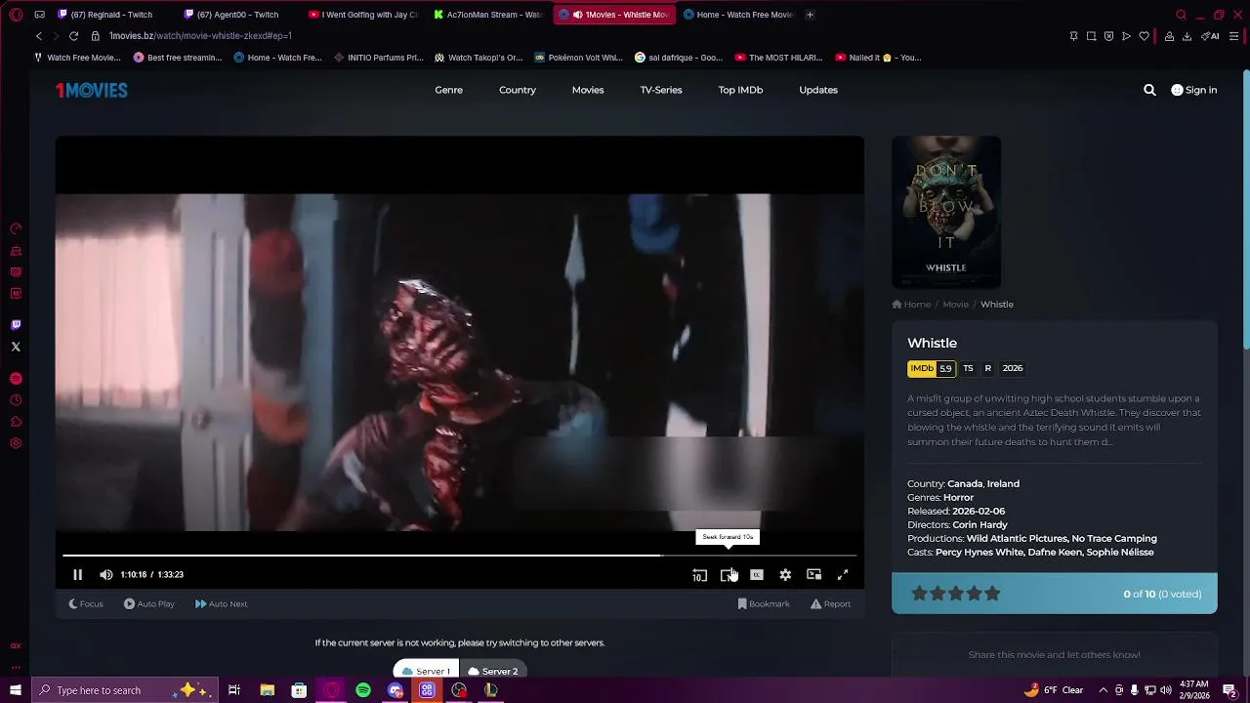
Task: Open the player settings gear
Action: (x=785, y=575)
